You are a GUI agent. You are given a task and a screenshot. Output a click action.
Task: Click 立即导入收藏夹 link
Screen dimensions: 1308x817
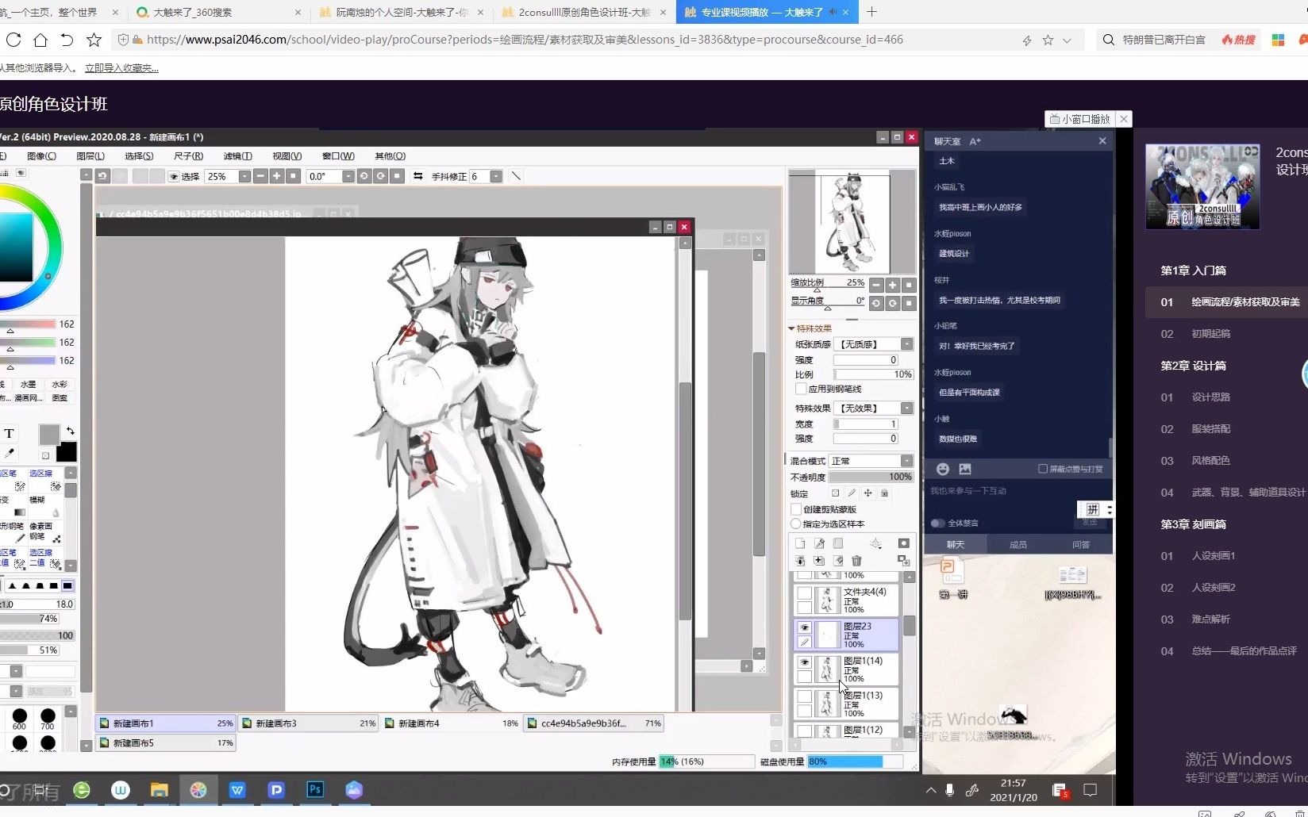[121, 68]
